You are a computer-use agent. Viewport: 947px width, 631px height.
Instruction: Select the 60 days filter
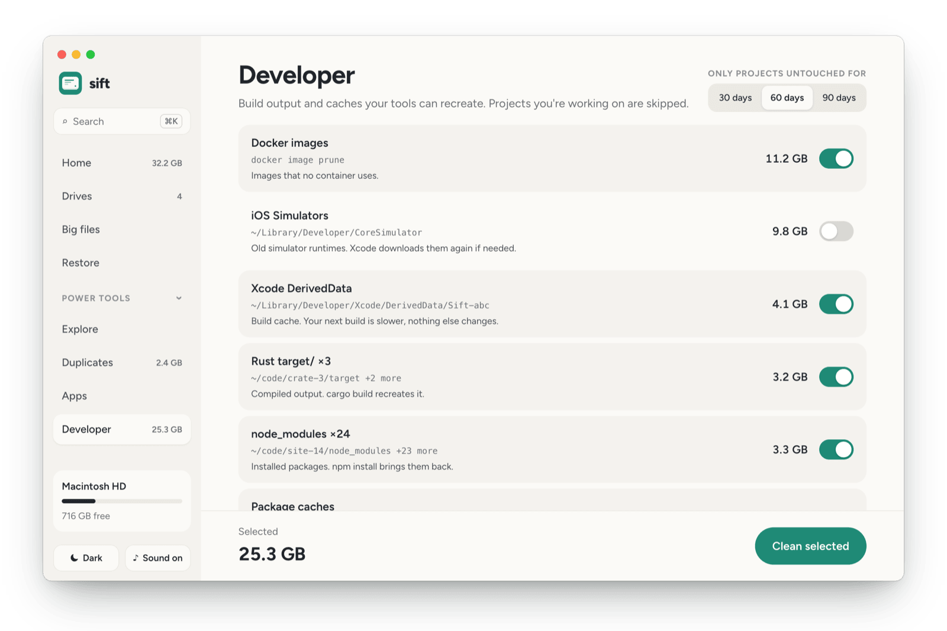[x=787, y=98]
